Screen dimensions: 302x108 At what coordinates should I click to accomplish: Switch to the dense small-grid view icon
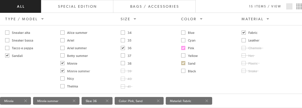[289, 6]
